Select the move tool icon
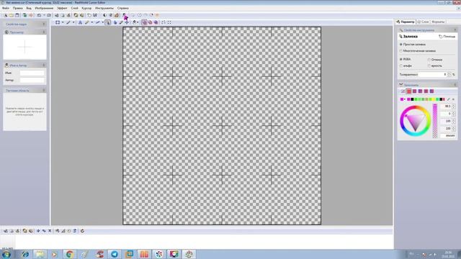This screenshot has height=259, width=461. coord(127,22)
